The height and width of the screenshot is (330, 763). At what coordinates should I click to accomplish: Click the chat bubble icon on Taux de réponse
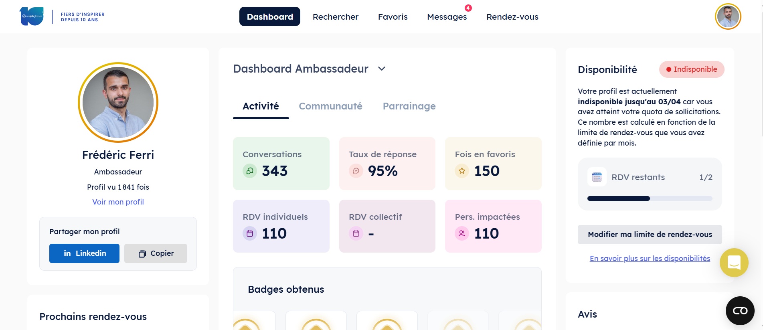click(356, 171)
